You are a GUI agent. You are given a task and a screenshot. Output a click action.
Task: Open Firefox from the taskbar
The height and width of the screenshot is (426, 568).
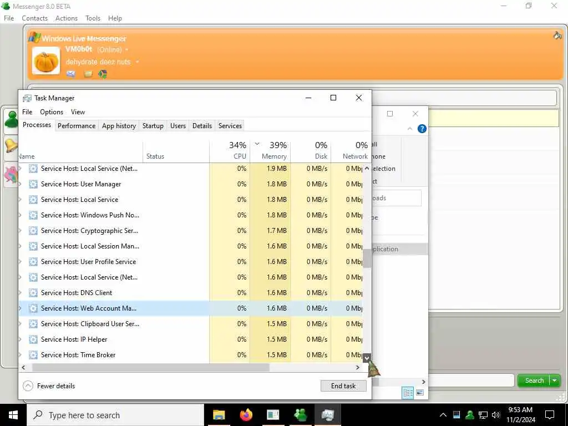point(246,415)
